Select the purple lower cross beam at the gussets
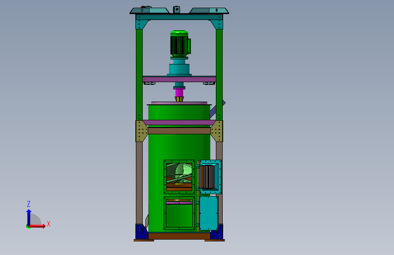This screenshot has width=394, height=255. (x=179, y=123)
